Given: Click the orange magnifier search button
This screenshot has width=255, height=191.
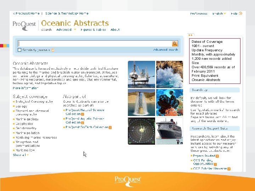Looking at the screenshot, I should (x=175, y=44).
